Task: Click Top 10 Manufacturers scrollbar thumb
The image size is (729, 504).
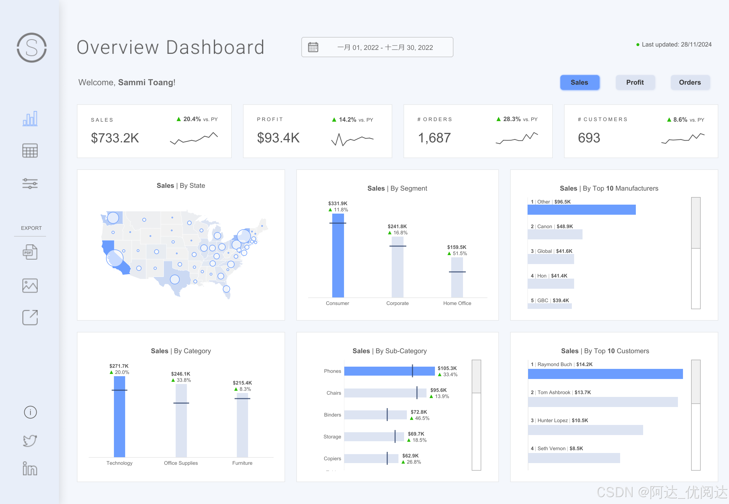Action: 696,223
